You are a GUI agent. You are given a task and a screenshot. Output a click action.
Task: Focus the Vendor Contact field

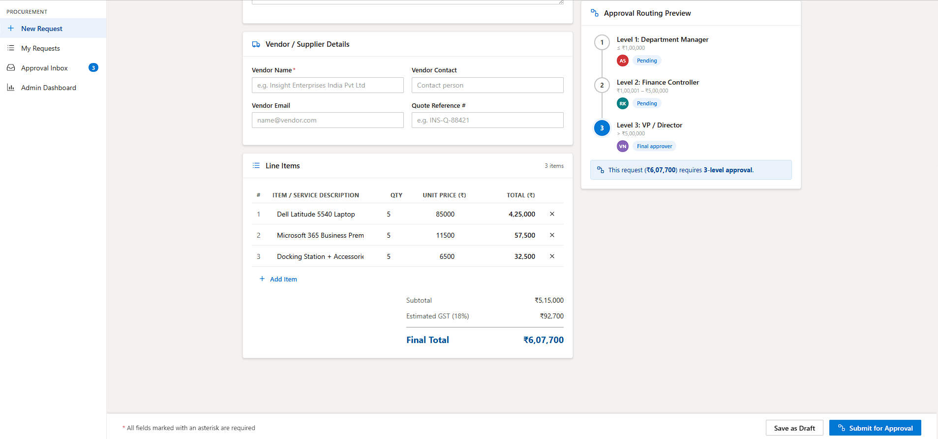click(487, 85)
